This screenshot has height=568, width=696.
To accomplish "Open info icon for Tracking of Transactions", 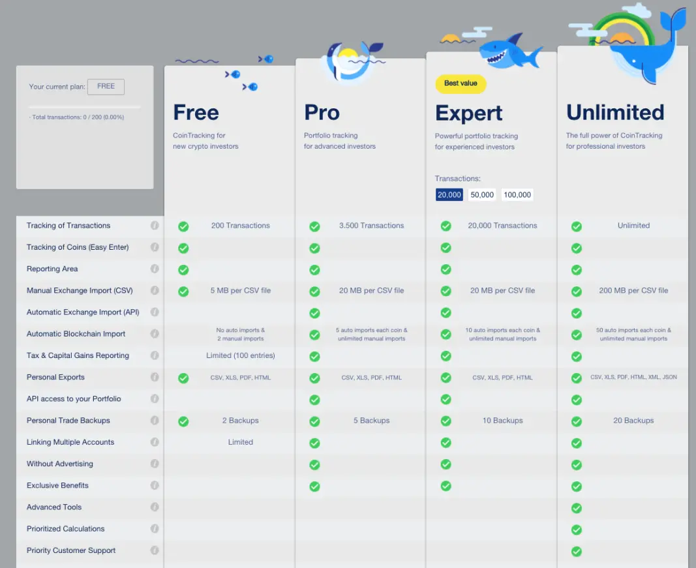I will [155, 226].
